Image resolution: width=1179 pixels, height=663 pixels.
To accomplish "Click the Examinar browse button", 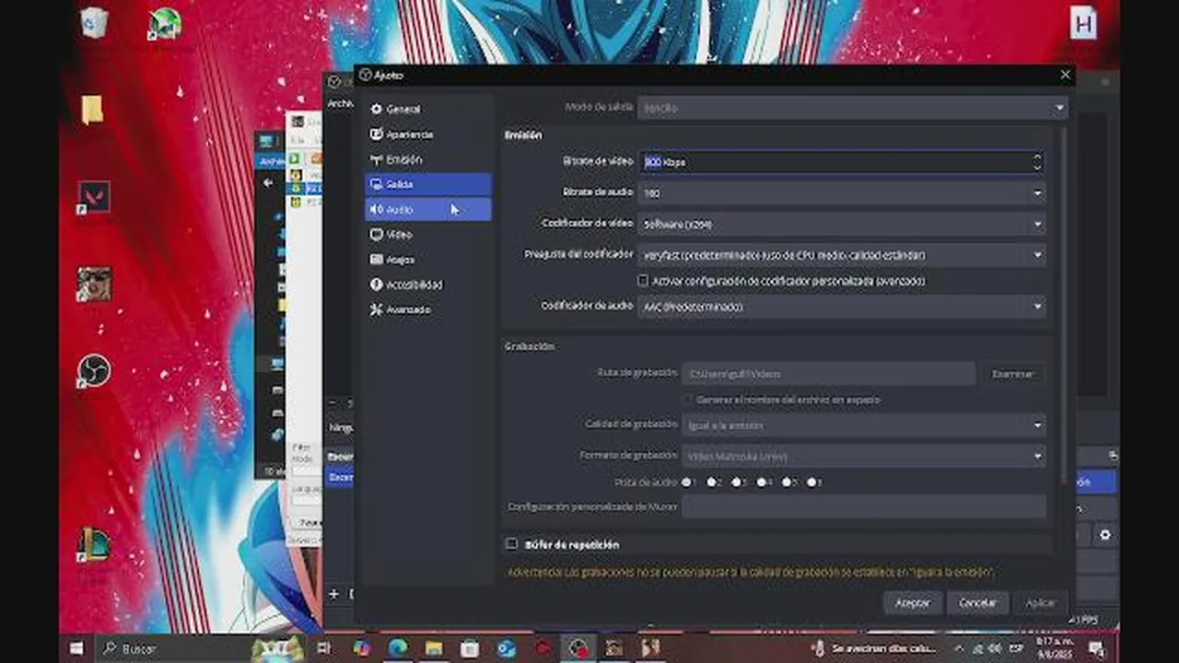I will 1012,374.
